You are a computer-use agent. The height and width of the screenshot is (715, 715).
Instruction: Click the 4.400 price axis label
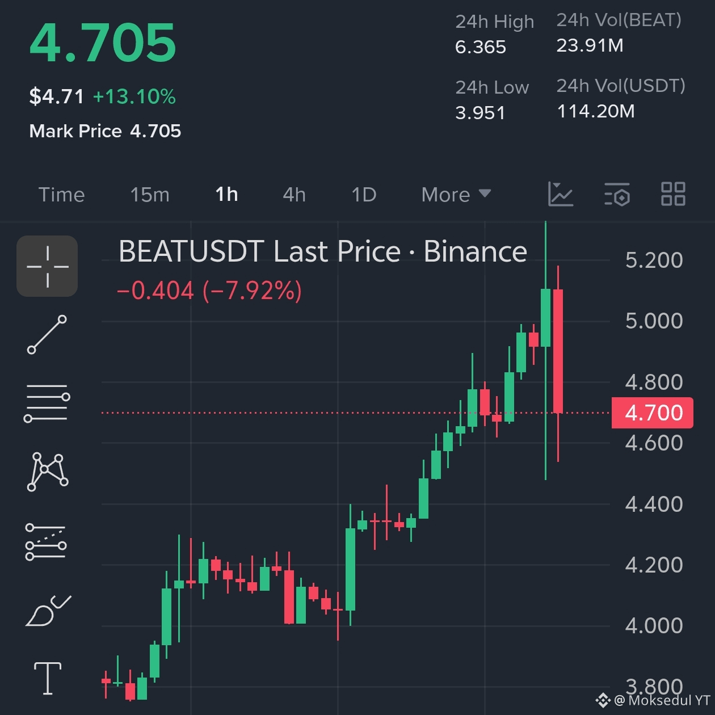coord(654,504)
